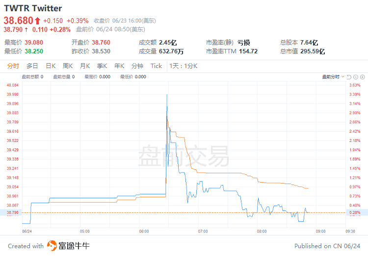Click the closing price 38.680
This screenshot has width=368, height=256.
[x=18, y=21]
